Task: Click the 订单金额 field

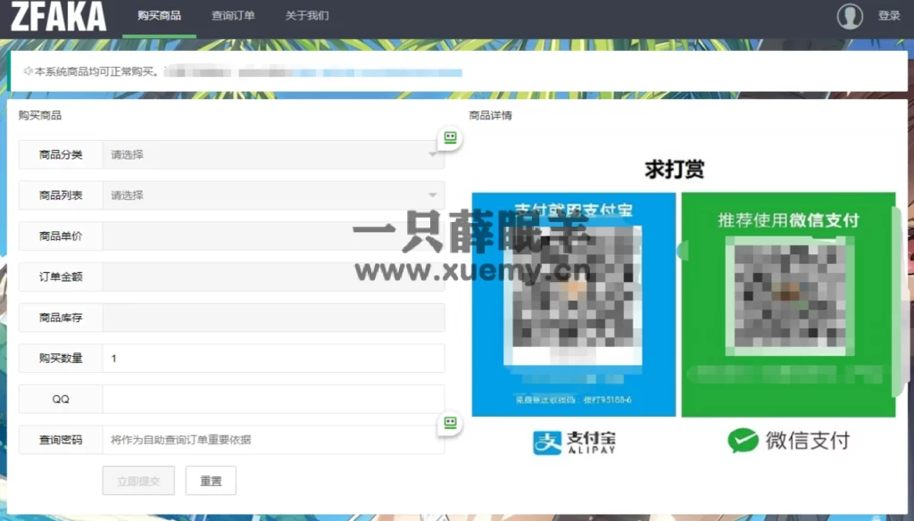Action: (273, 277)
